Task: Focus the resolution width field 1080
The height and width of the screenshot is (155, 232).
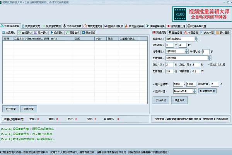Action: (178, 84)
